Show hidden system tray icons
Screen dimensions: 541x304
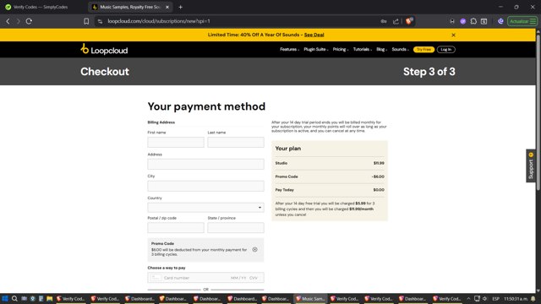pos(468,298)
